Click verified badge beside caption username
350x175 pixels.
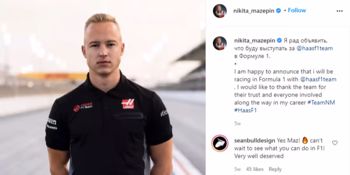click(279, 40)
